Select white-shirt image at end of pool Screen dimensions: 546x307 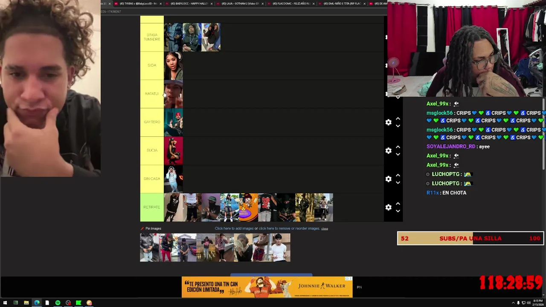[281, 248]
